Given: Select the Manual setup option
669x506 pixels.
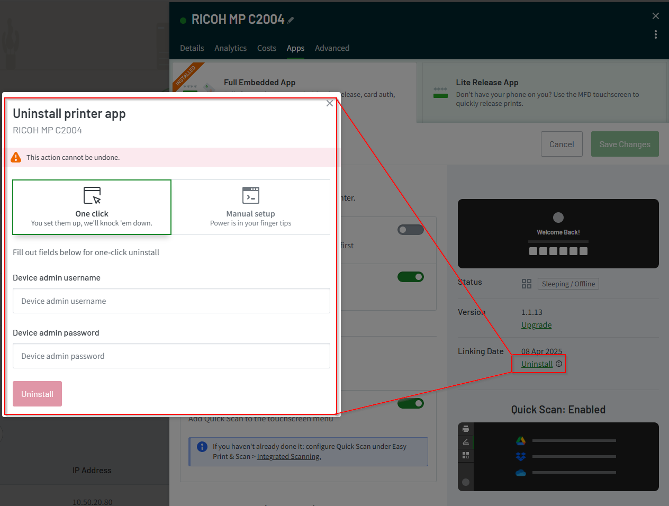Looking at the screenshot, I should tap(250, 207).
